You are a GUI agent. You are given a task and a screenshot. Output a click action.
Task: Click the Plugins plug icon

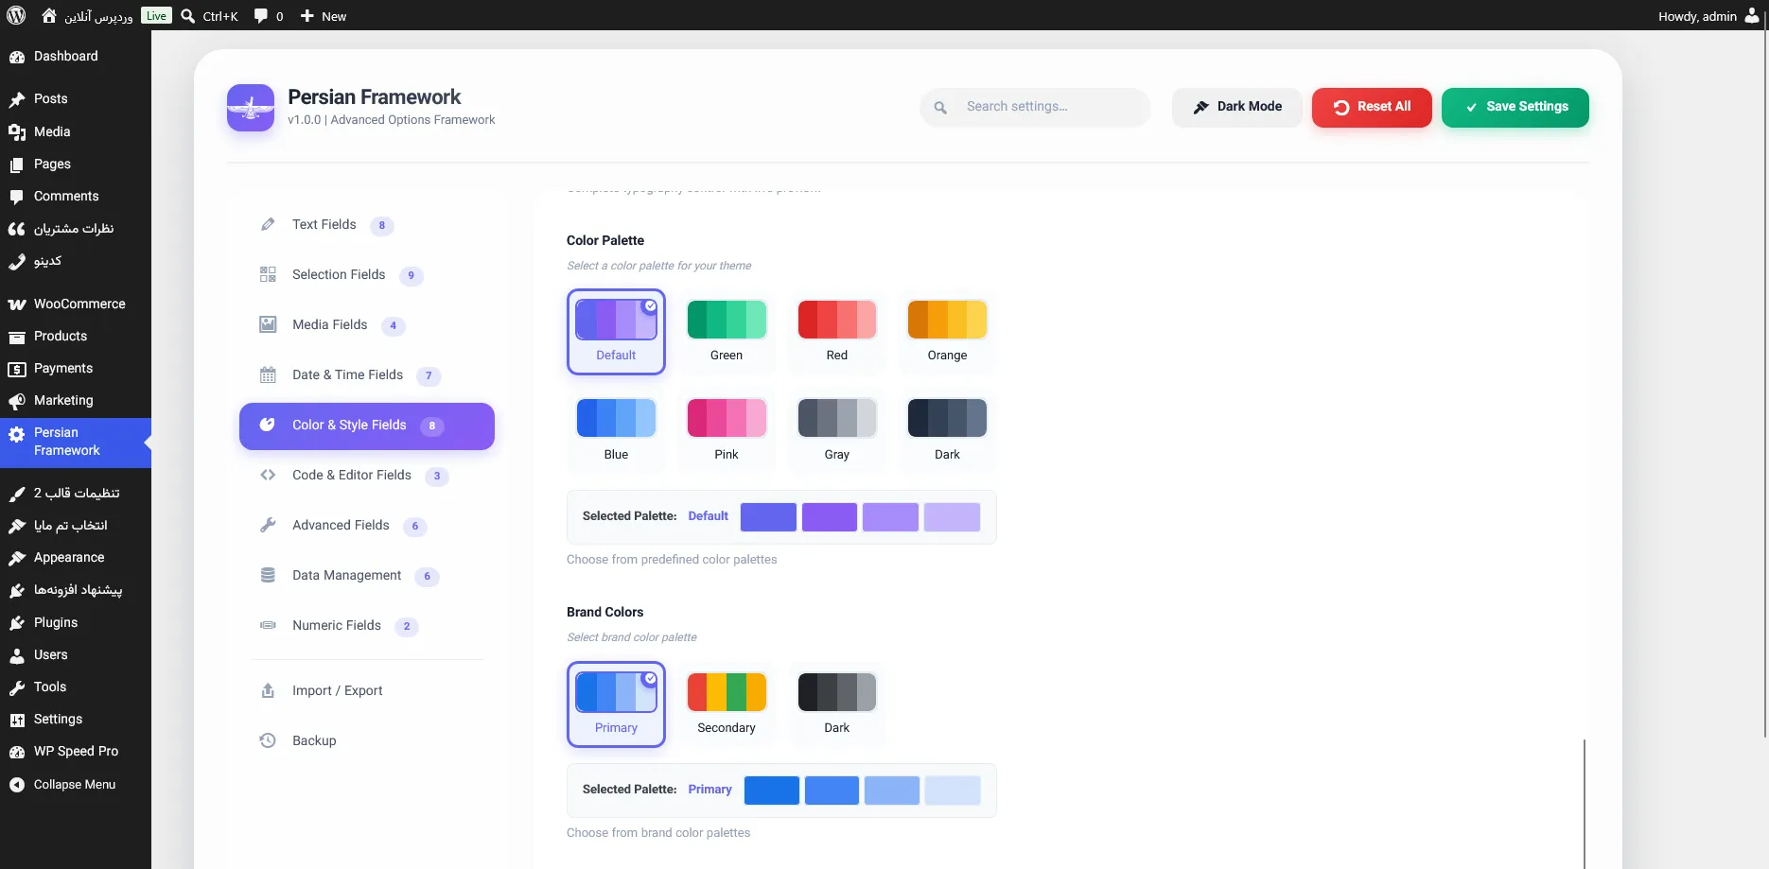click(17, 623)
